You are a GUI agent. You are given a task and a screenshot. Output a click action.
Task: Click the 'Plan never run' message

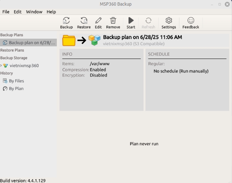pos(144,144)
